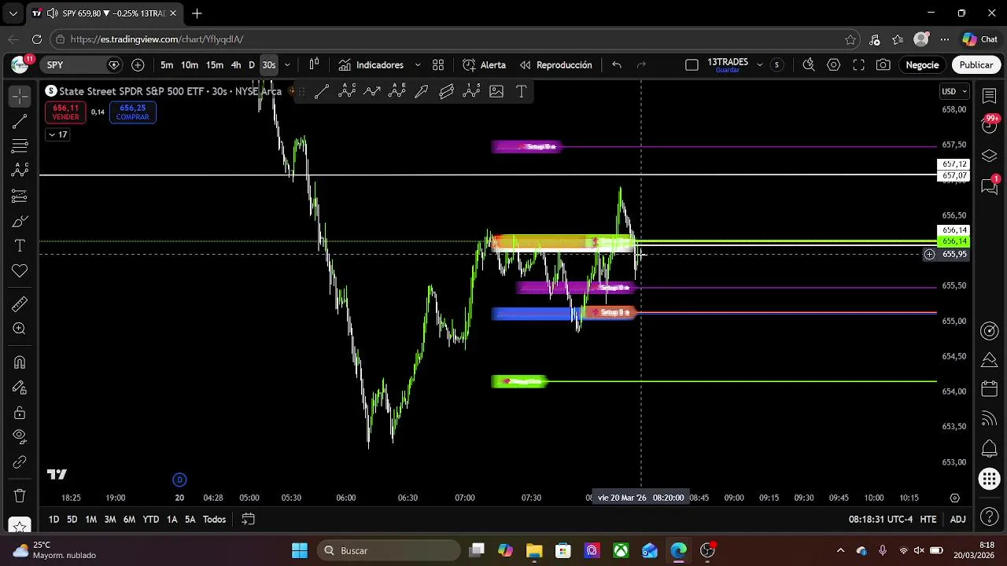The width and height of the screenshot is (1007, 566).
Task: Open the forecasting and measurement tools
Action: (20, 196)
